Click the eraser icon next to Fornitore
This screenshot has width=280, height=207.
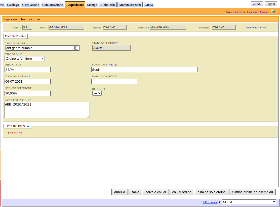[x=116, y=65]
